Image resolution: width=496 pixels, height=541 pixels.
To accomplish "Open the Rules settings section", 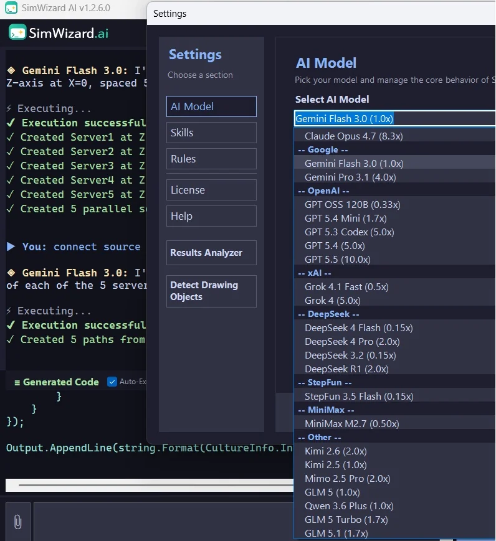I will tap(211, 159).
